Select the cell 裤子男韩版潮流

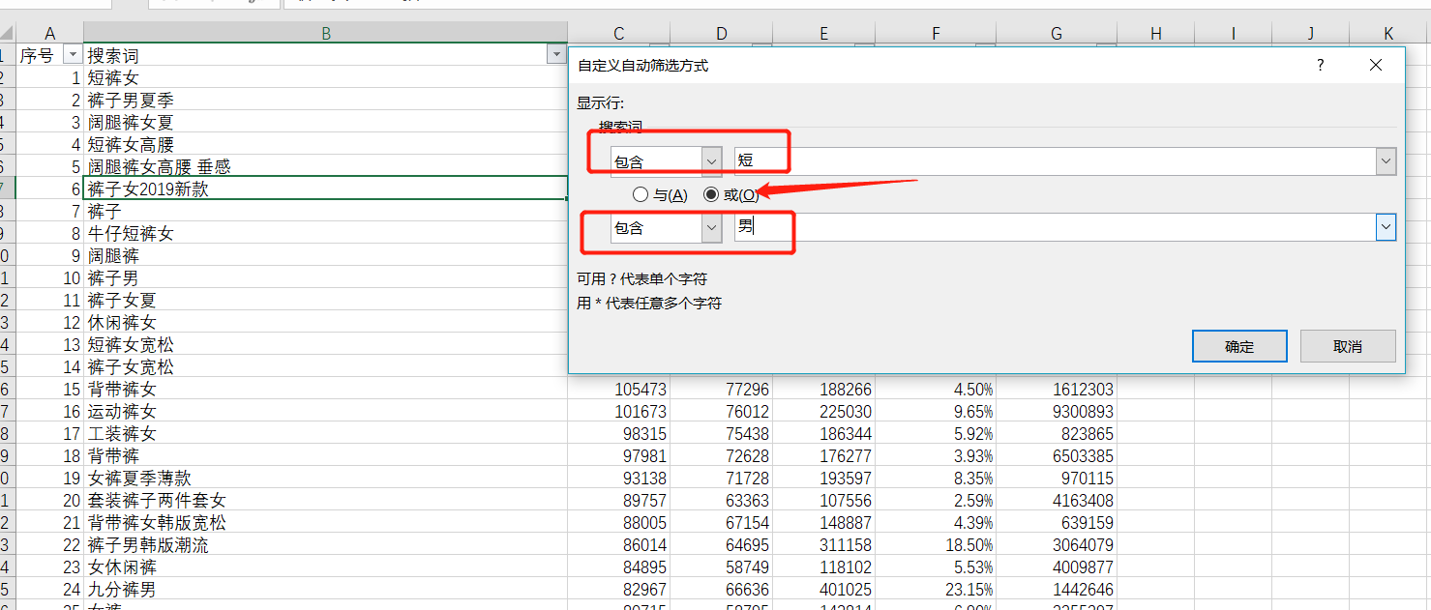coord(326,545)
